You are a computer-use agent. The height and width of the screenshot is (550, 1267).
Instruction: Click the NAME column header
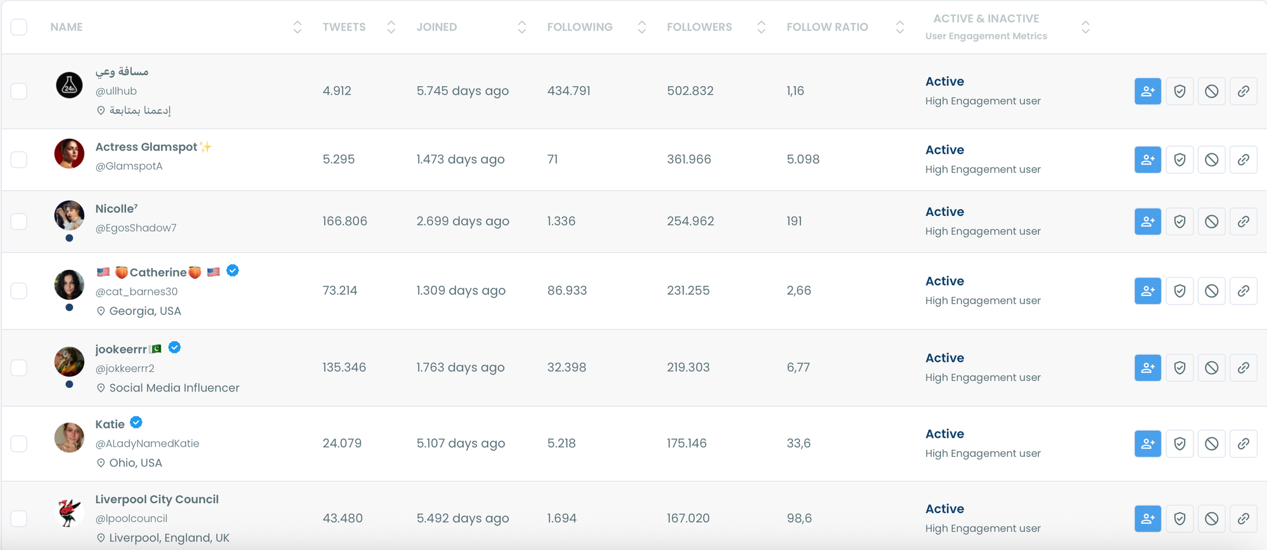pyautogui.click(x=67, y=27)
